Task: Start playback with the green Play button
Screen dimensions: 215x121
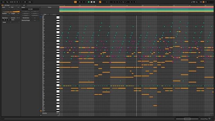Action: [x=89, y=2]
